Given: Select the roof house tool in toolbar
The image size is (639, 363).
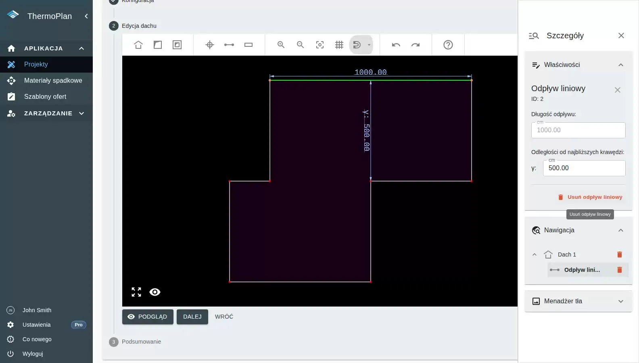Looking at the screenshot, I should pos(138,45).
